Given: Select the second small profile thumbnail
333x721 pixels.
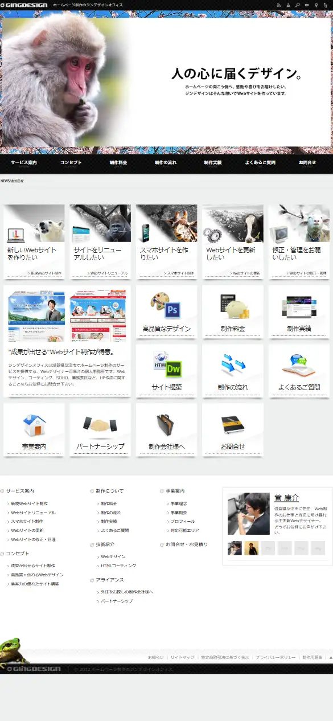Looking at the screenshot, I should click(252, 548).
